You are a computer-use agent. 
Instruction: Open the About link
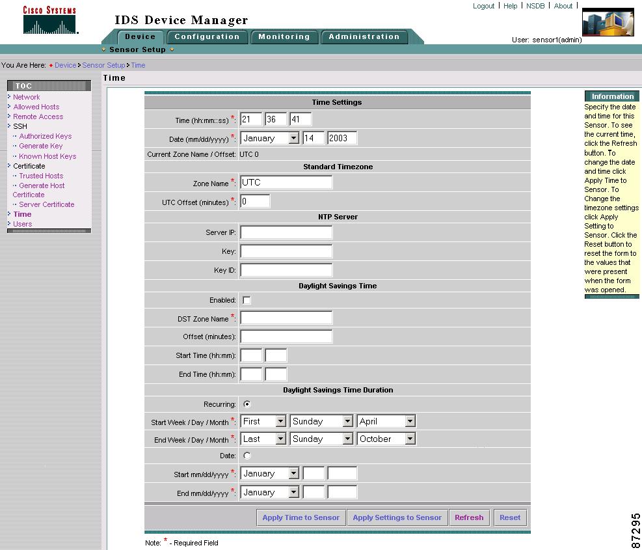point(563,6)
